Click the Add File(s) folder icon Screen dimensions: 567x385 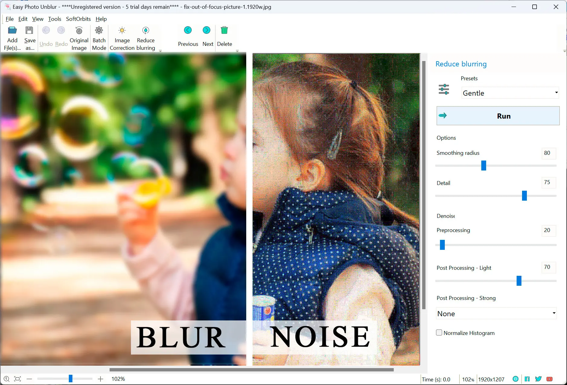(12, 30)
